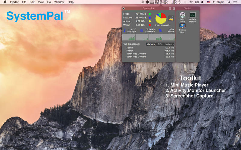This screenshot has height=150, width=241.
Task: Open the Time Machine menu bar icon
Action: click(x=179, y=2)
